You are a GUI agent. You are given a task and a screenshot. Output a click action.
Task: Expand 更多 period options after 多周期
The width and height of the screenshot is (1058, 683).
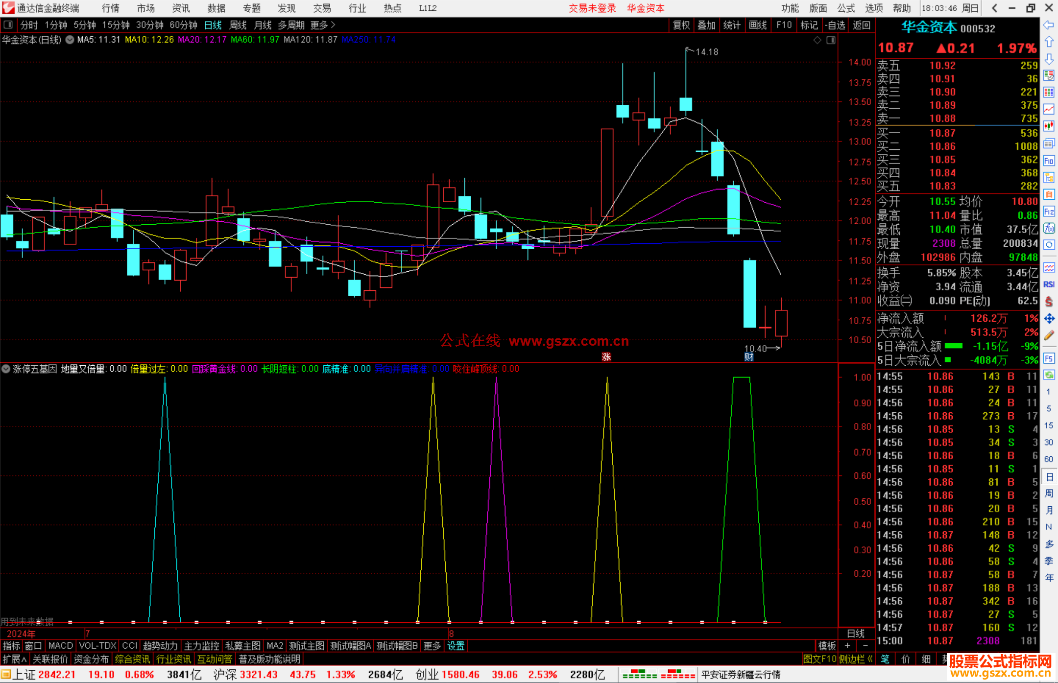point(323,25)
